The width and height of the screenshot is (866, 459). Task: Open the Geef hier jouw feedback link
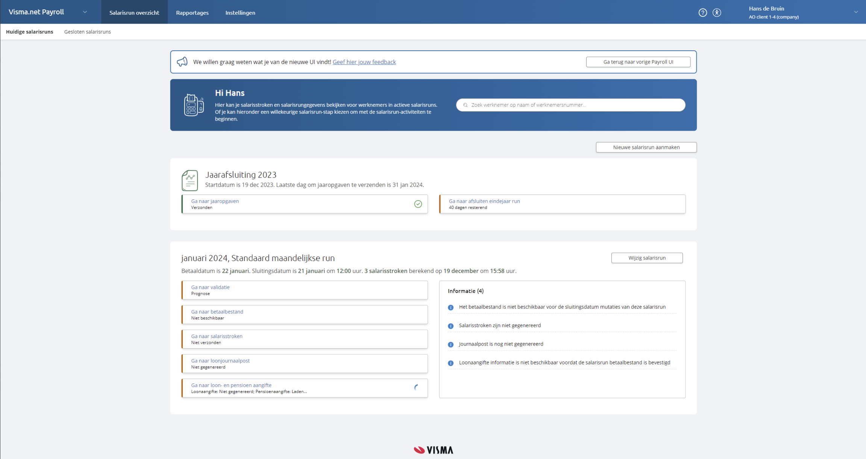click(364, 62)
